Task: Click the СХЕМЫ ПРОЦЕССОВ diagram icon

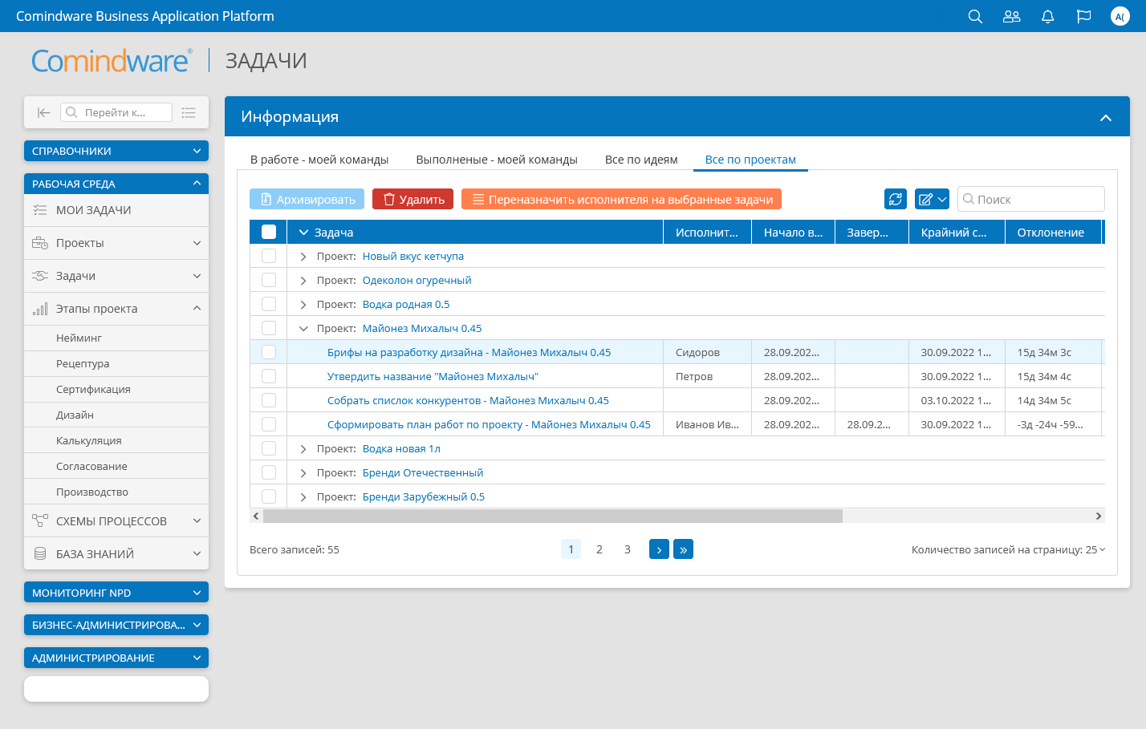Action: (40, 520)
